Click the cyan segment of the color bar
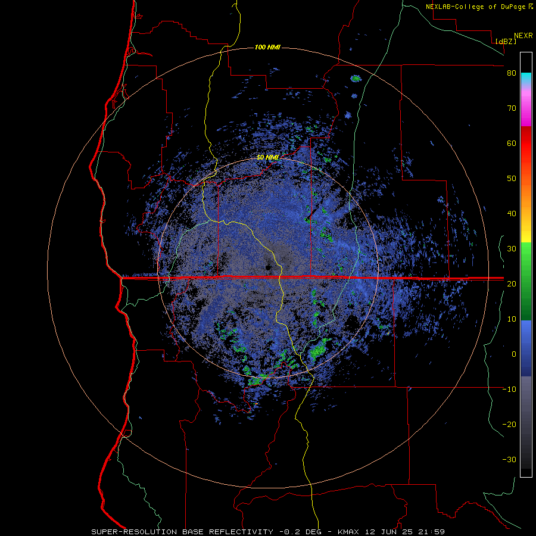This screenshot has width=536, height=536. [526, 79]
